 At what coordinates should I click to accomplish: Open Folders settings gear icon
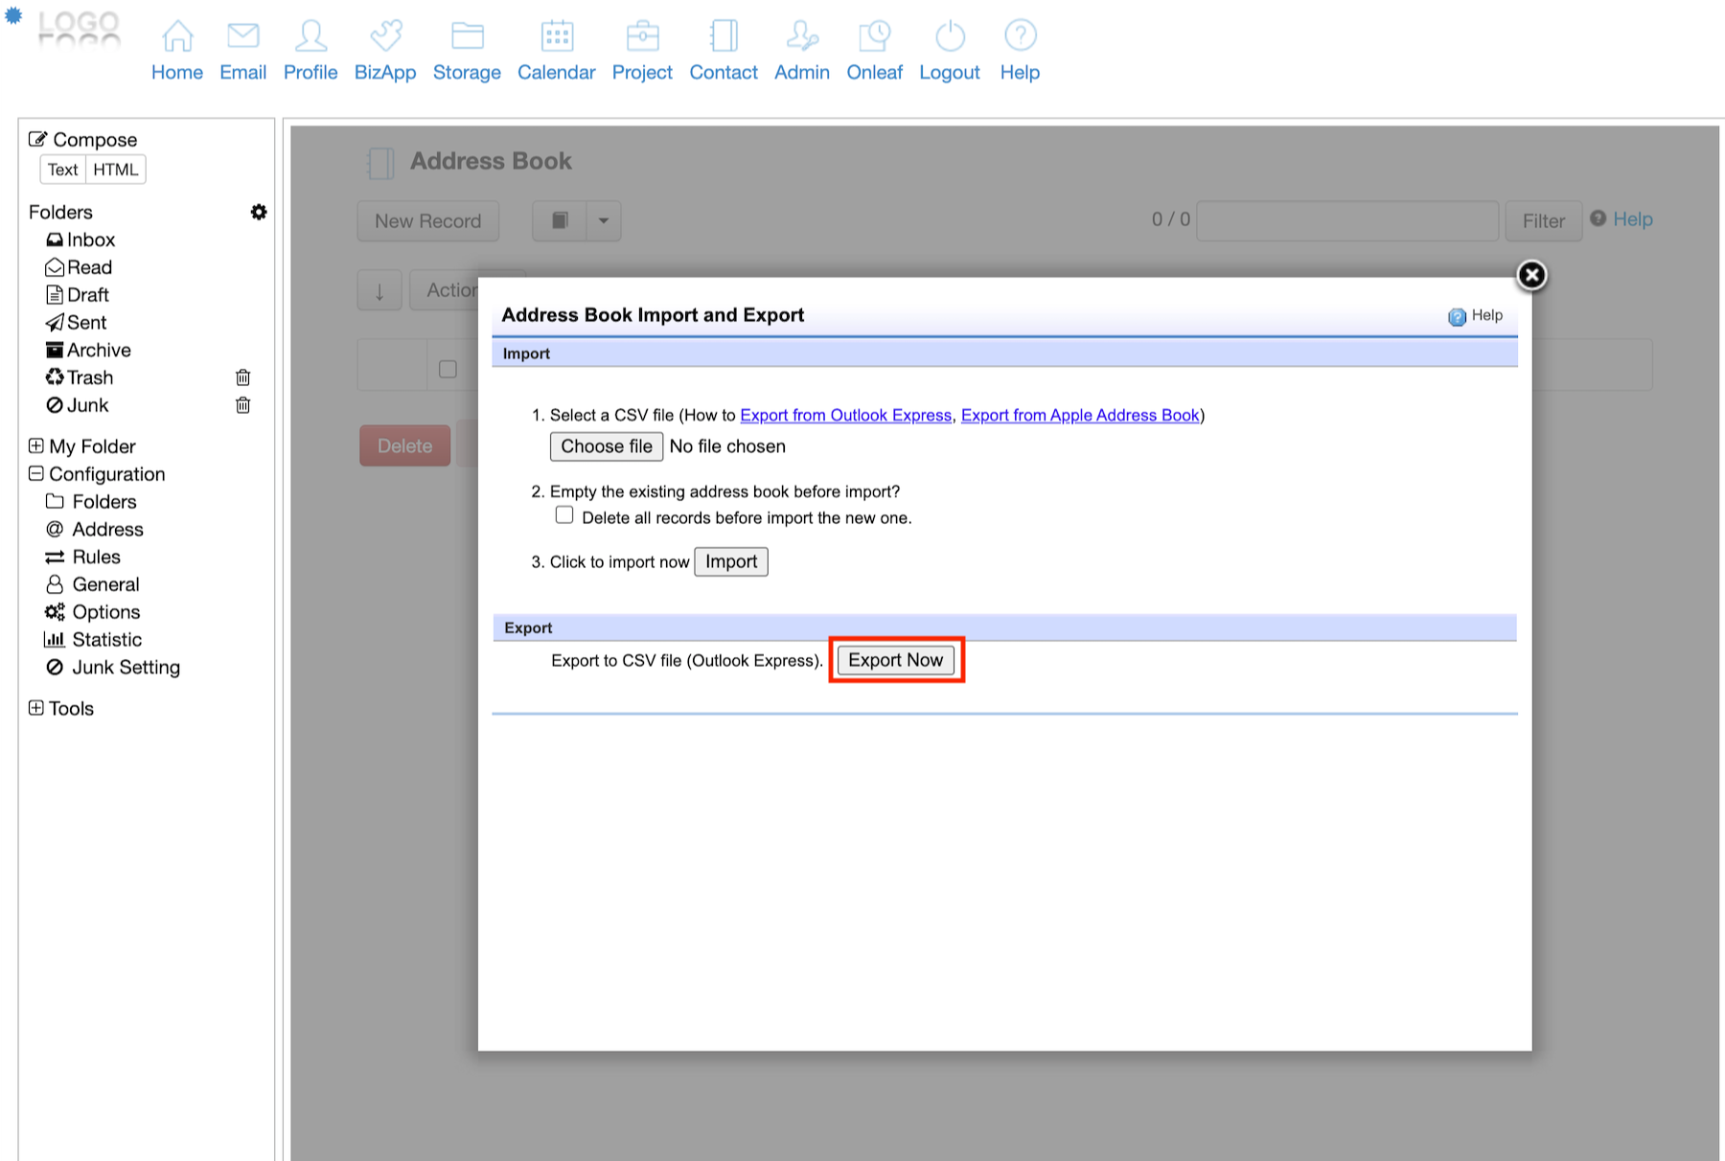(x=259, y=212)
